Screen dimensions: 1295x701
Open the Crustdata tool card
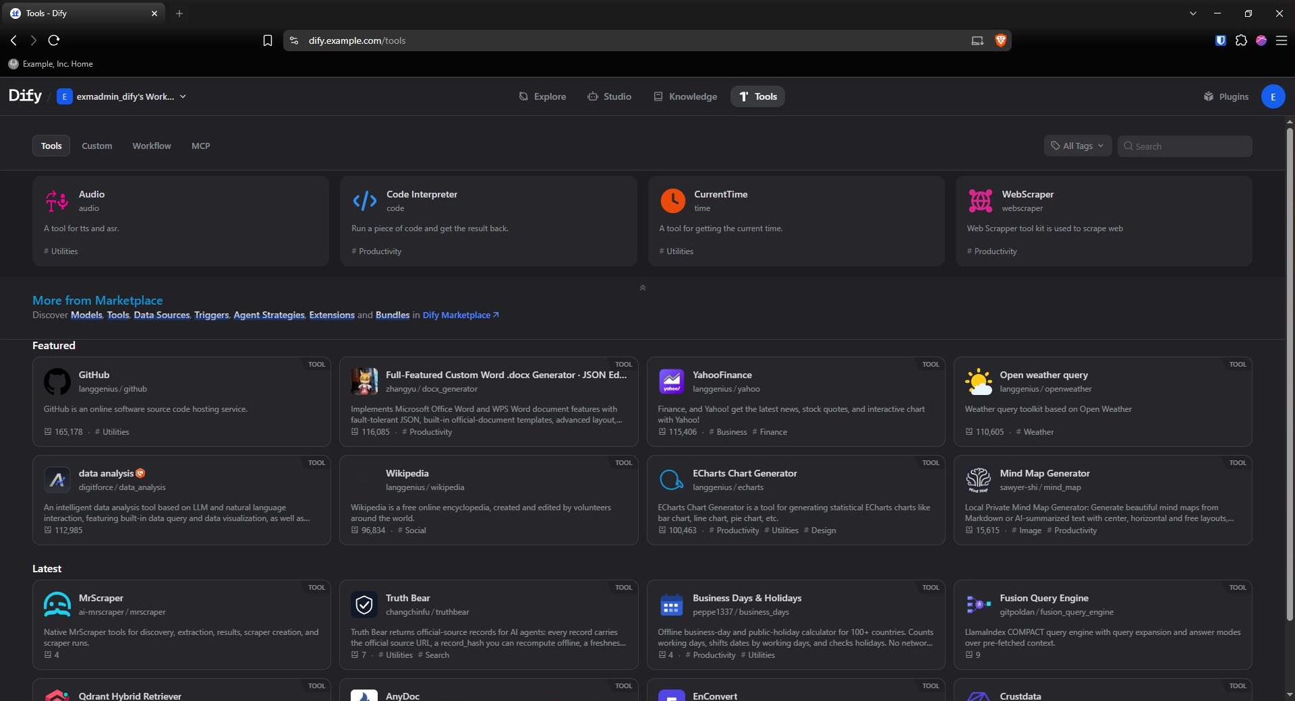click(1103, 690)
